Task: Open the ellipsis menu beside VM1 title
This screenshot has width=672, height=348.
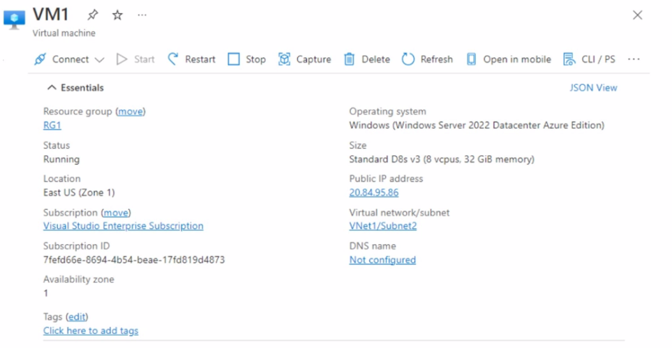Action: (142, 15)
